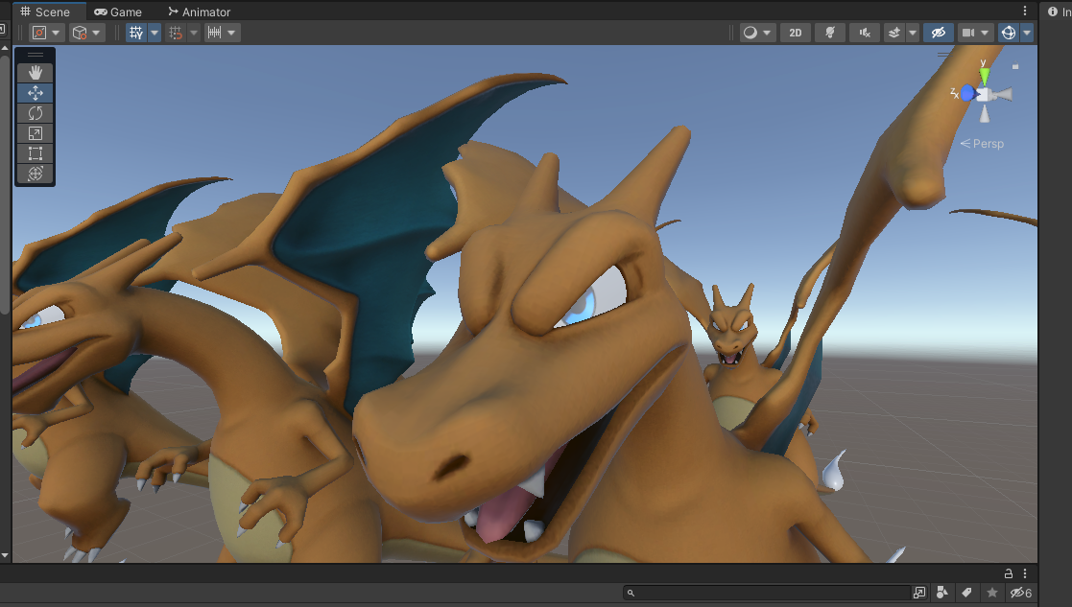The image size is (1072, 607).
Task: Select the combined Transform tool
Action: (x=35, y=174)
